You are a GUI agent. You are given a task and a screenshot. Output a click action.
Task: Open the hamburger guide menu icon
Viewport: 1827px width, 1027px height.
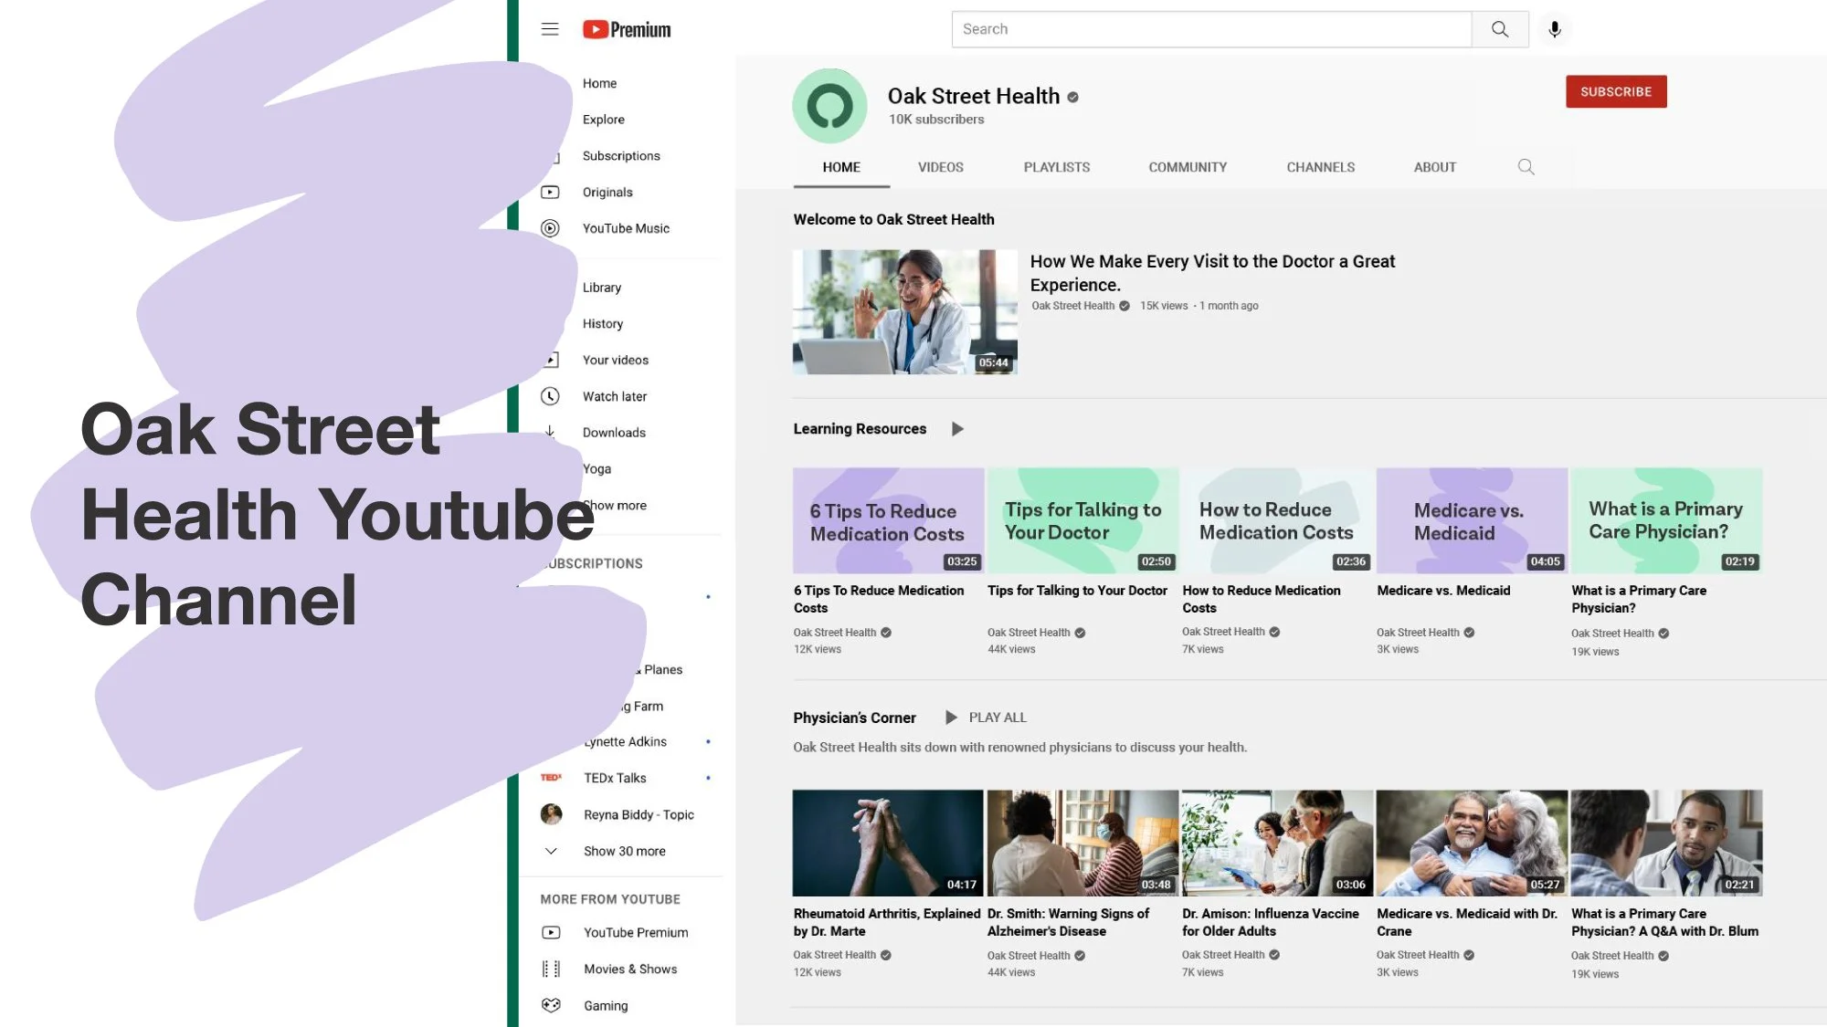550,29
